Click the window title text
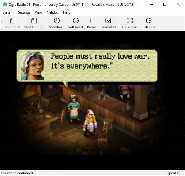Image resolution: width=185 pixels, height=176 pixels. [x=71, y=5]
